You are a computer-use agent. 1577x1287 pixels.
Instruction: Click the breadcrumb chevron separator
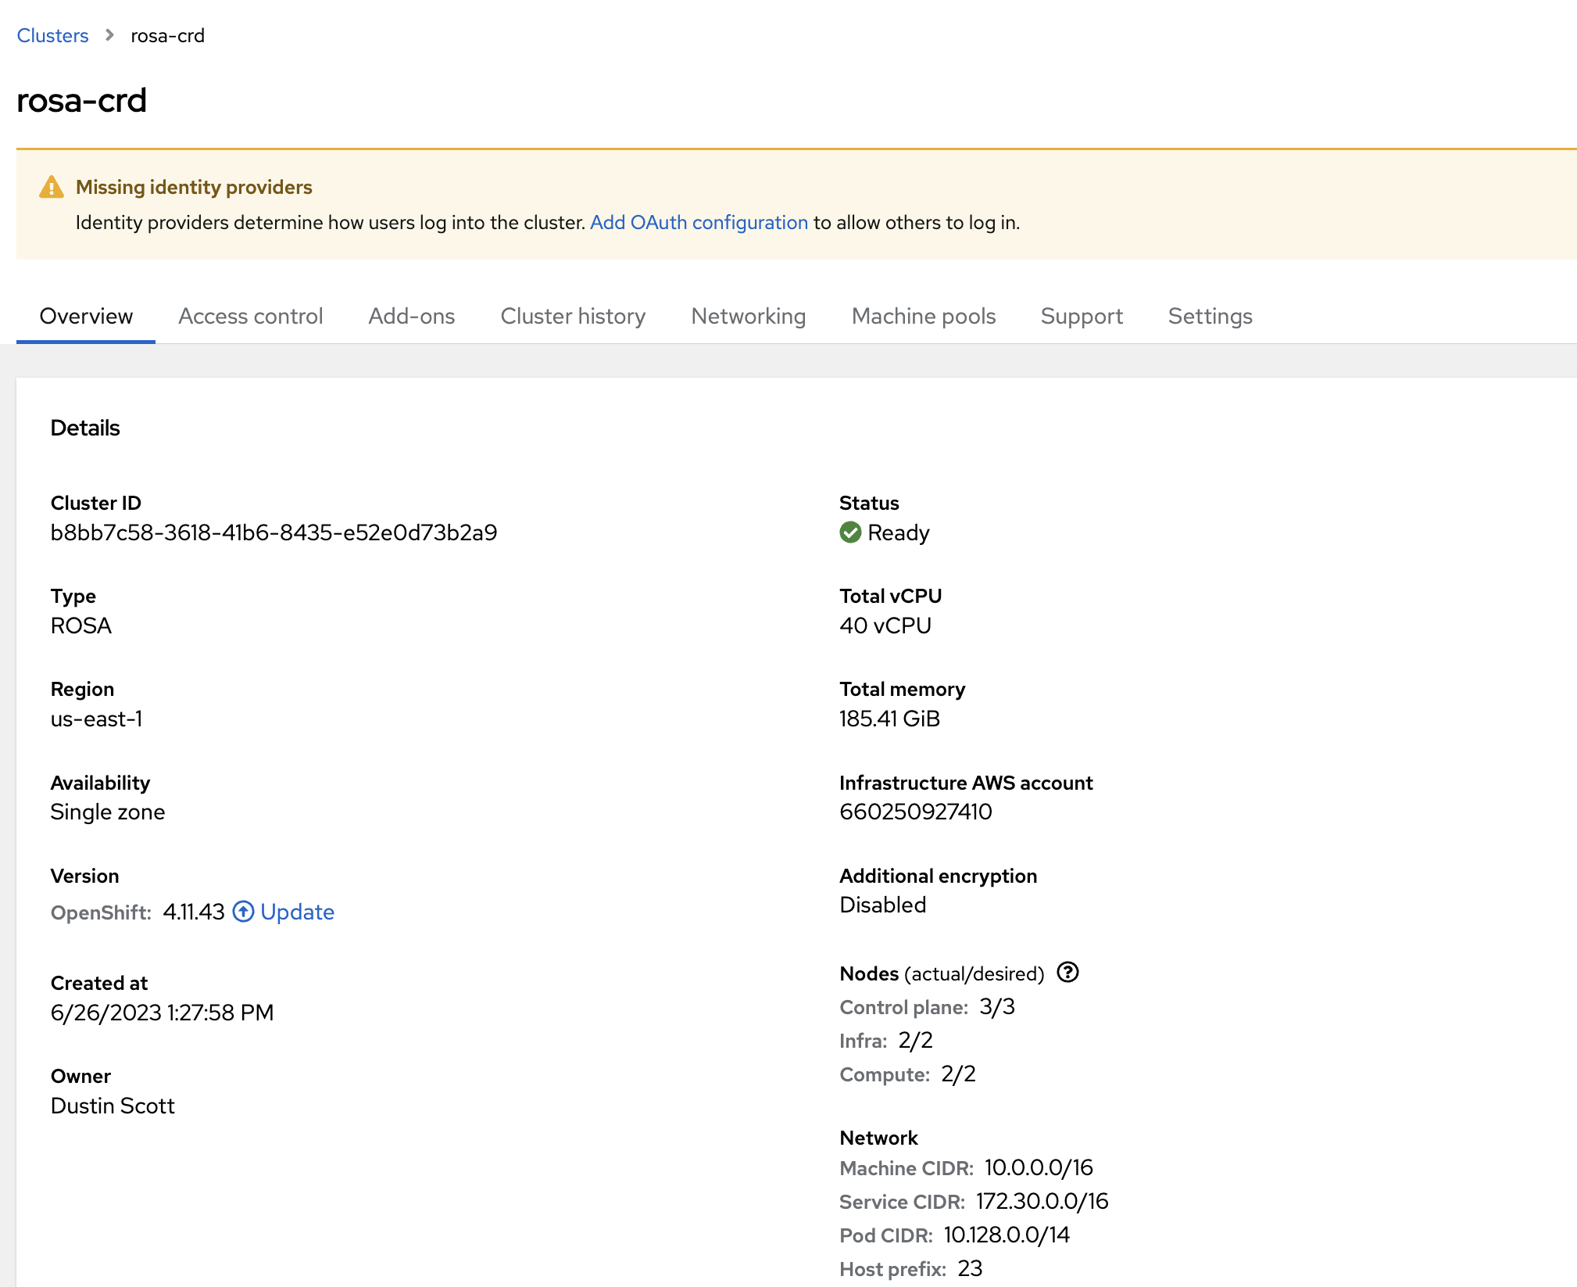point(109,35)
